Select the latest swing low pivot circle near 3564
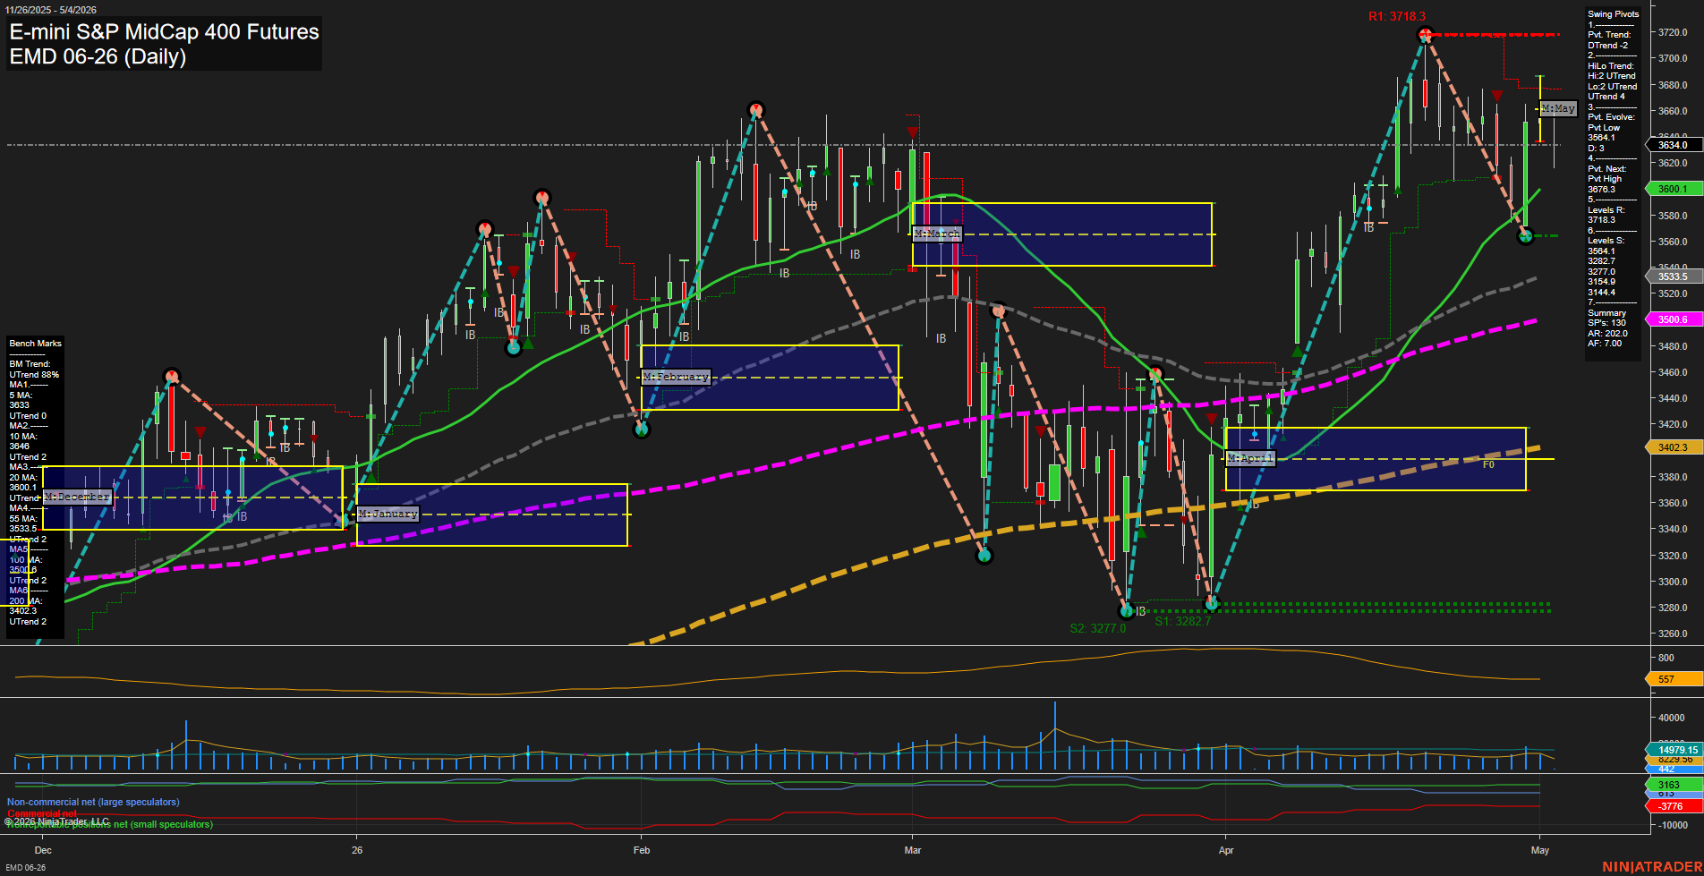Screen dimensions: 1704x876 (1526, 236)
